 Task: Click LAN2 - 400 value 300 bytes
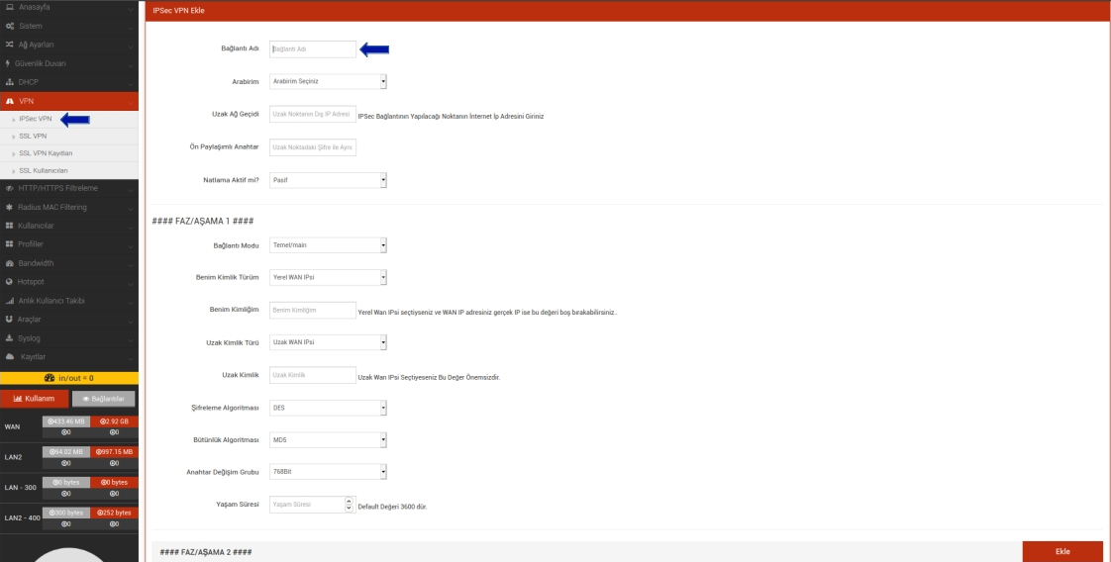(66, 513)
